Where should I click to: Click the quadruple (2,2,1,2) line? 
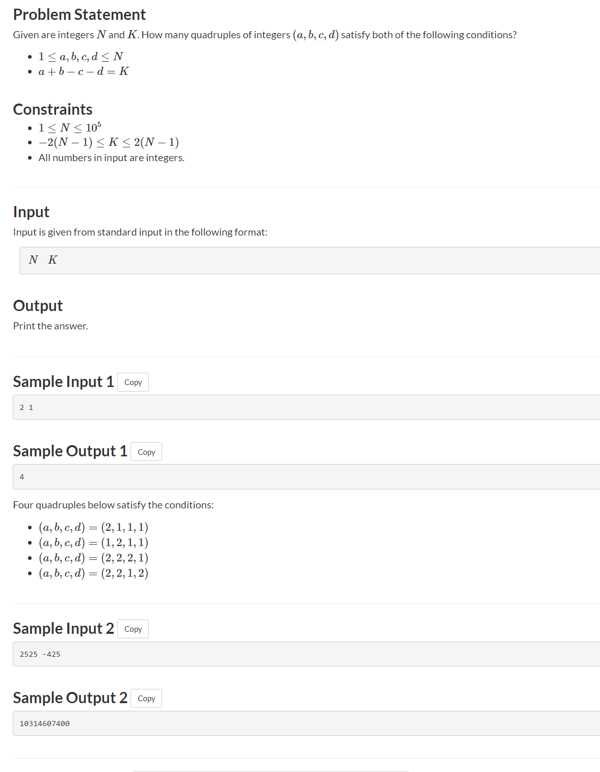coord(94,573)
